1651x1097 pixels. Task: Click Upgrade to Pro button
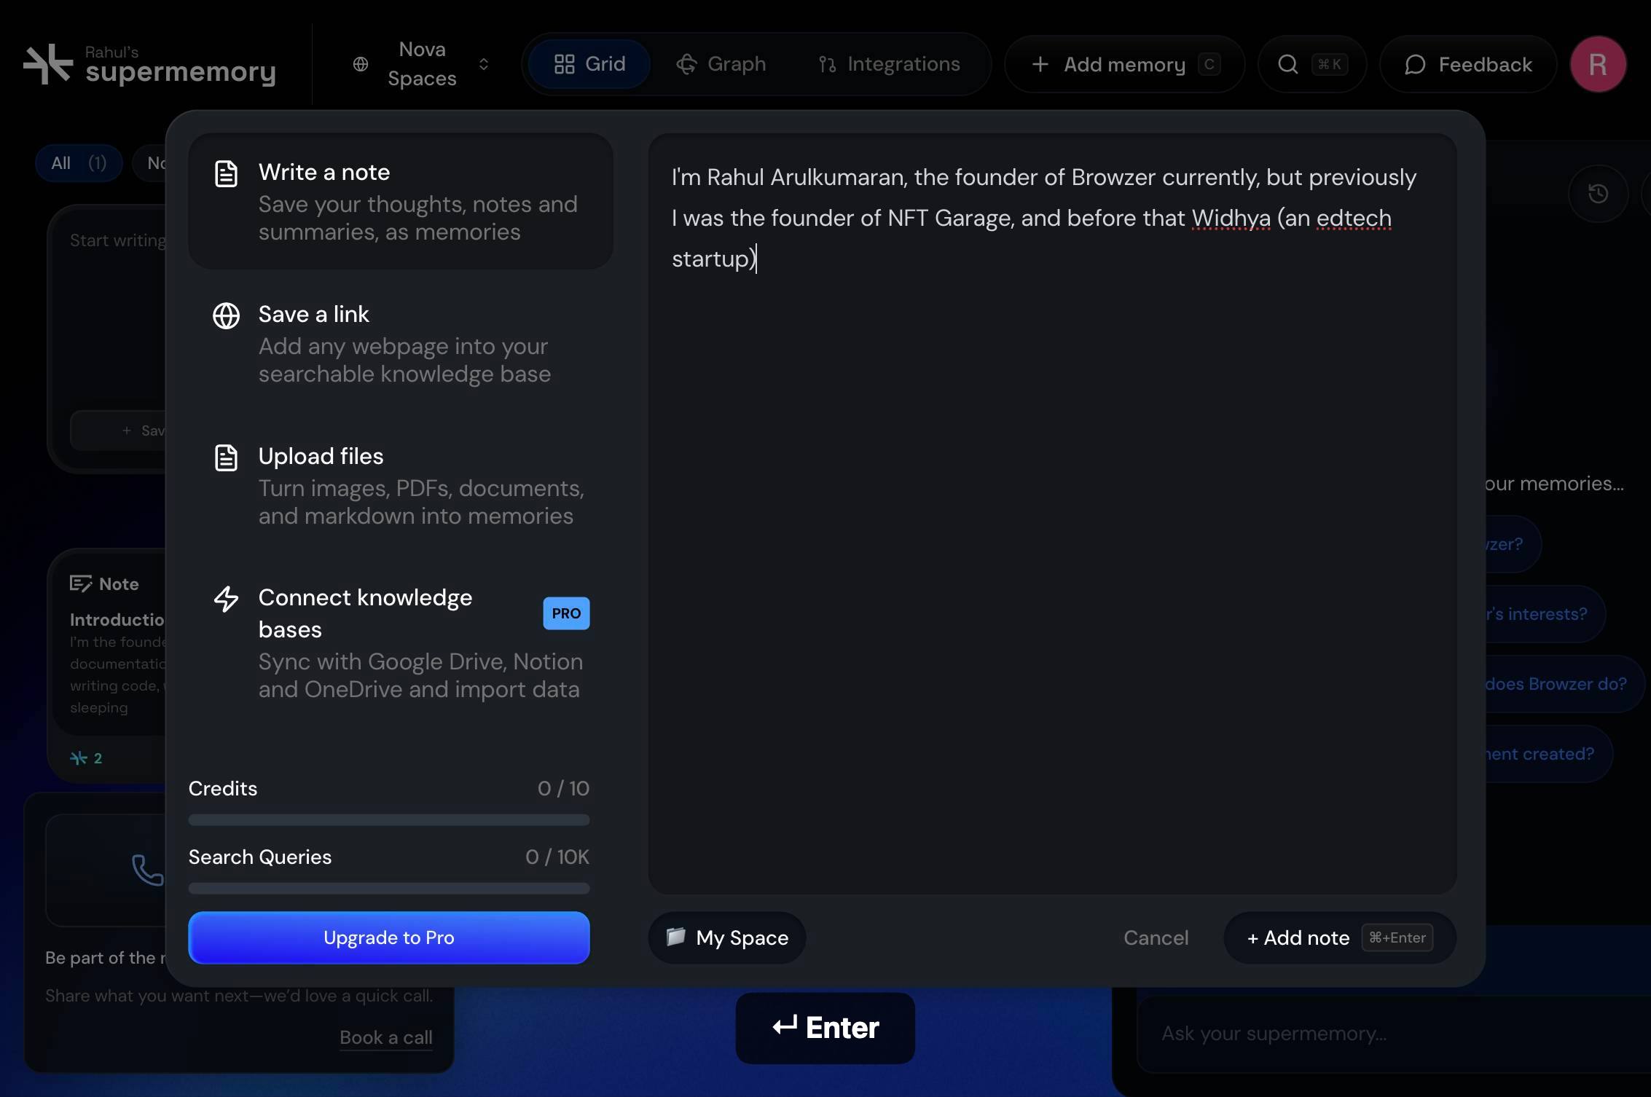tap(389, 937)
